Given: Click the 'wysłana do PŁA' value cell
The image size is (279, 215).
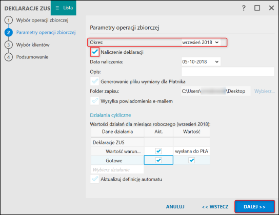Looking at the screenshot, I should (x=192, y=151).
